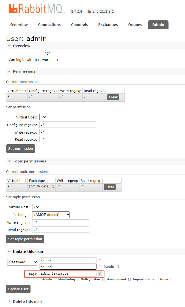Click the question mark help icon beside Tags

click(x=100, y=274)
